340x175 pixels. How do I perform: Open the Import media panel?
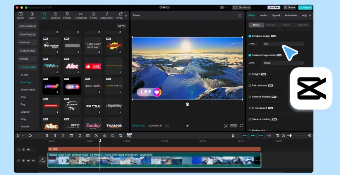tap(21, 15)
